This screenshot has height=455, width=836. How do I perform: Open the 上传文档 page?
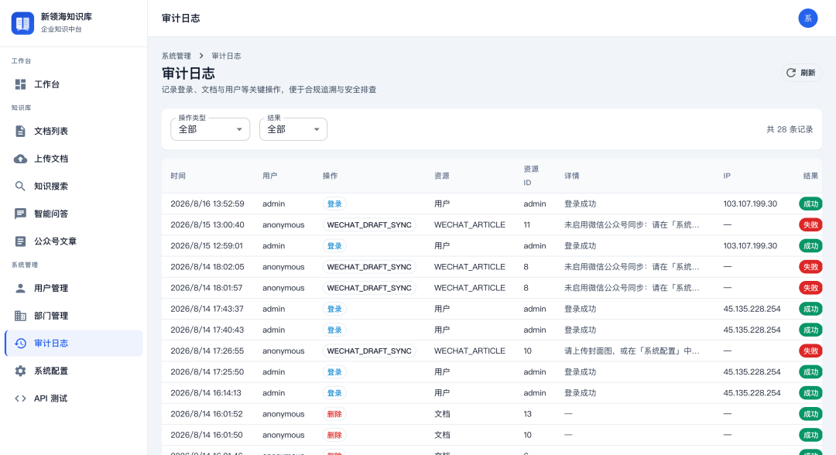point(74,159)
